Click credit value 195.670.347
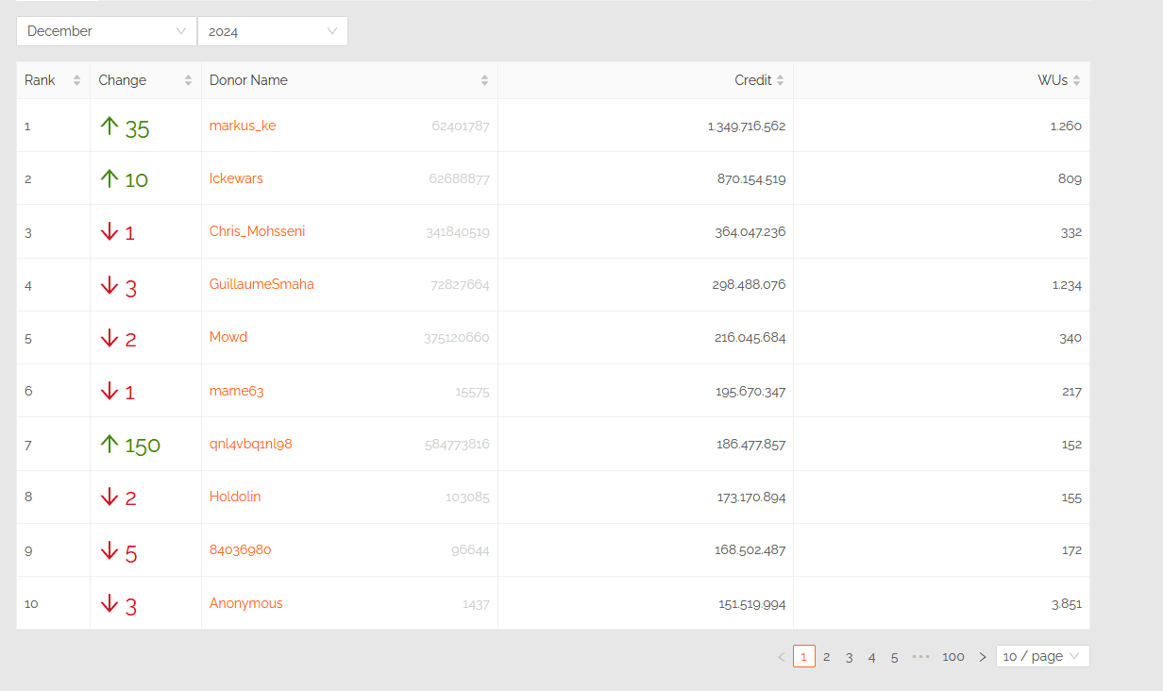The image size is (1163, 691). (750, 392)
